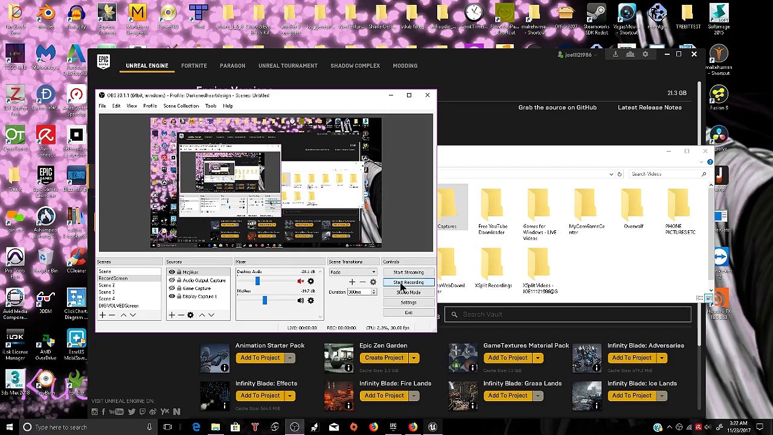Screen dimensions: 773x435
Task: Open Epic launcher friends icon in header
Action: (x=630, y=54)
